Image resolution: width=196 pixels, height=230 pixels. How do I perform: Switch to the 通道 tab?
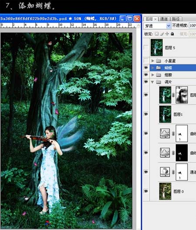point(164,19)
